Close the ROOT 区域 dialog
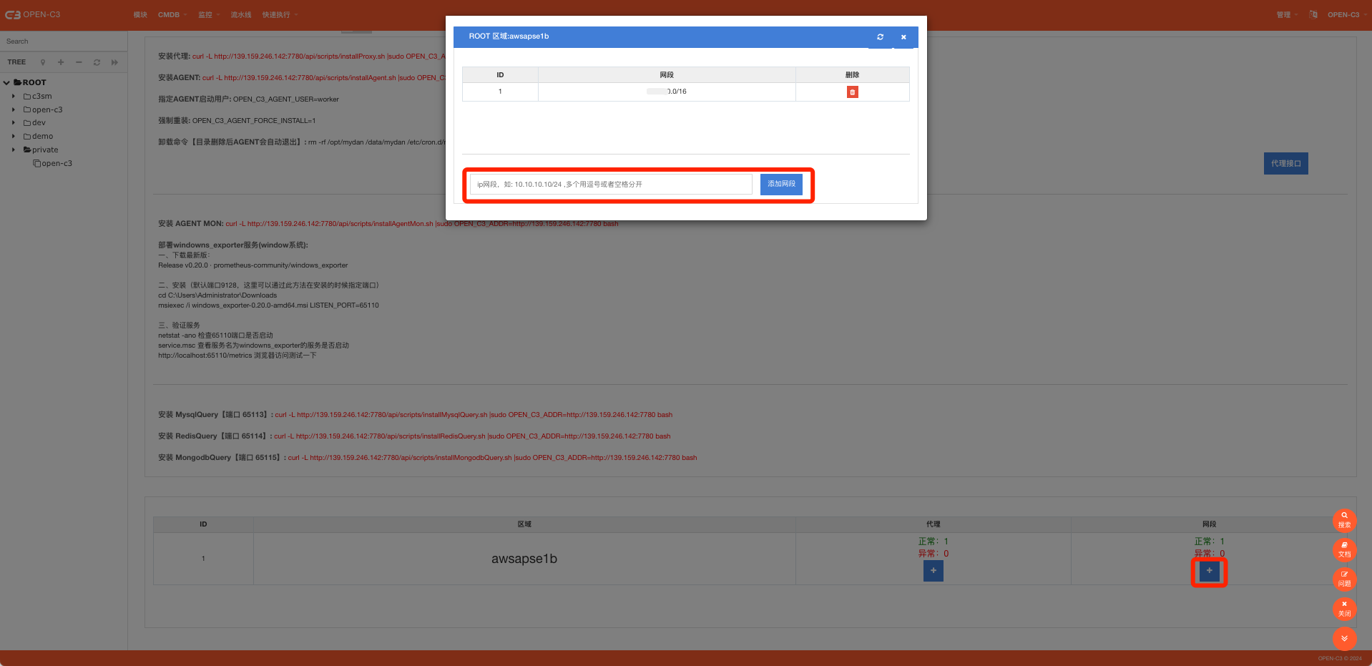Viewport: 1372px width, 666px height. (903, 37)
